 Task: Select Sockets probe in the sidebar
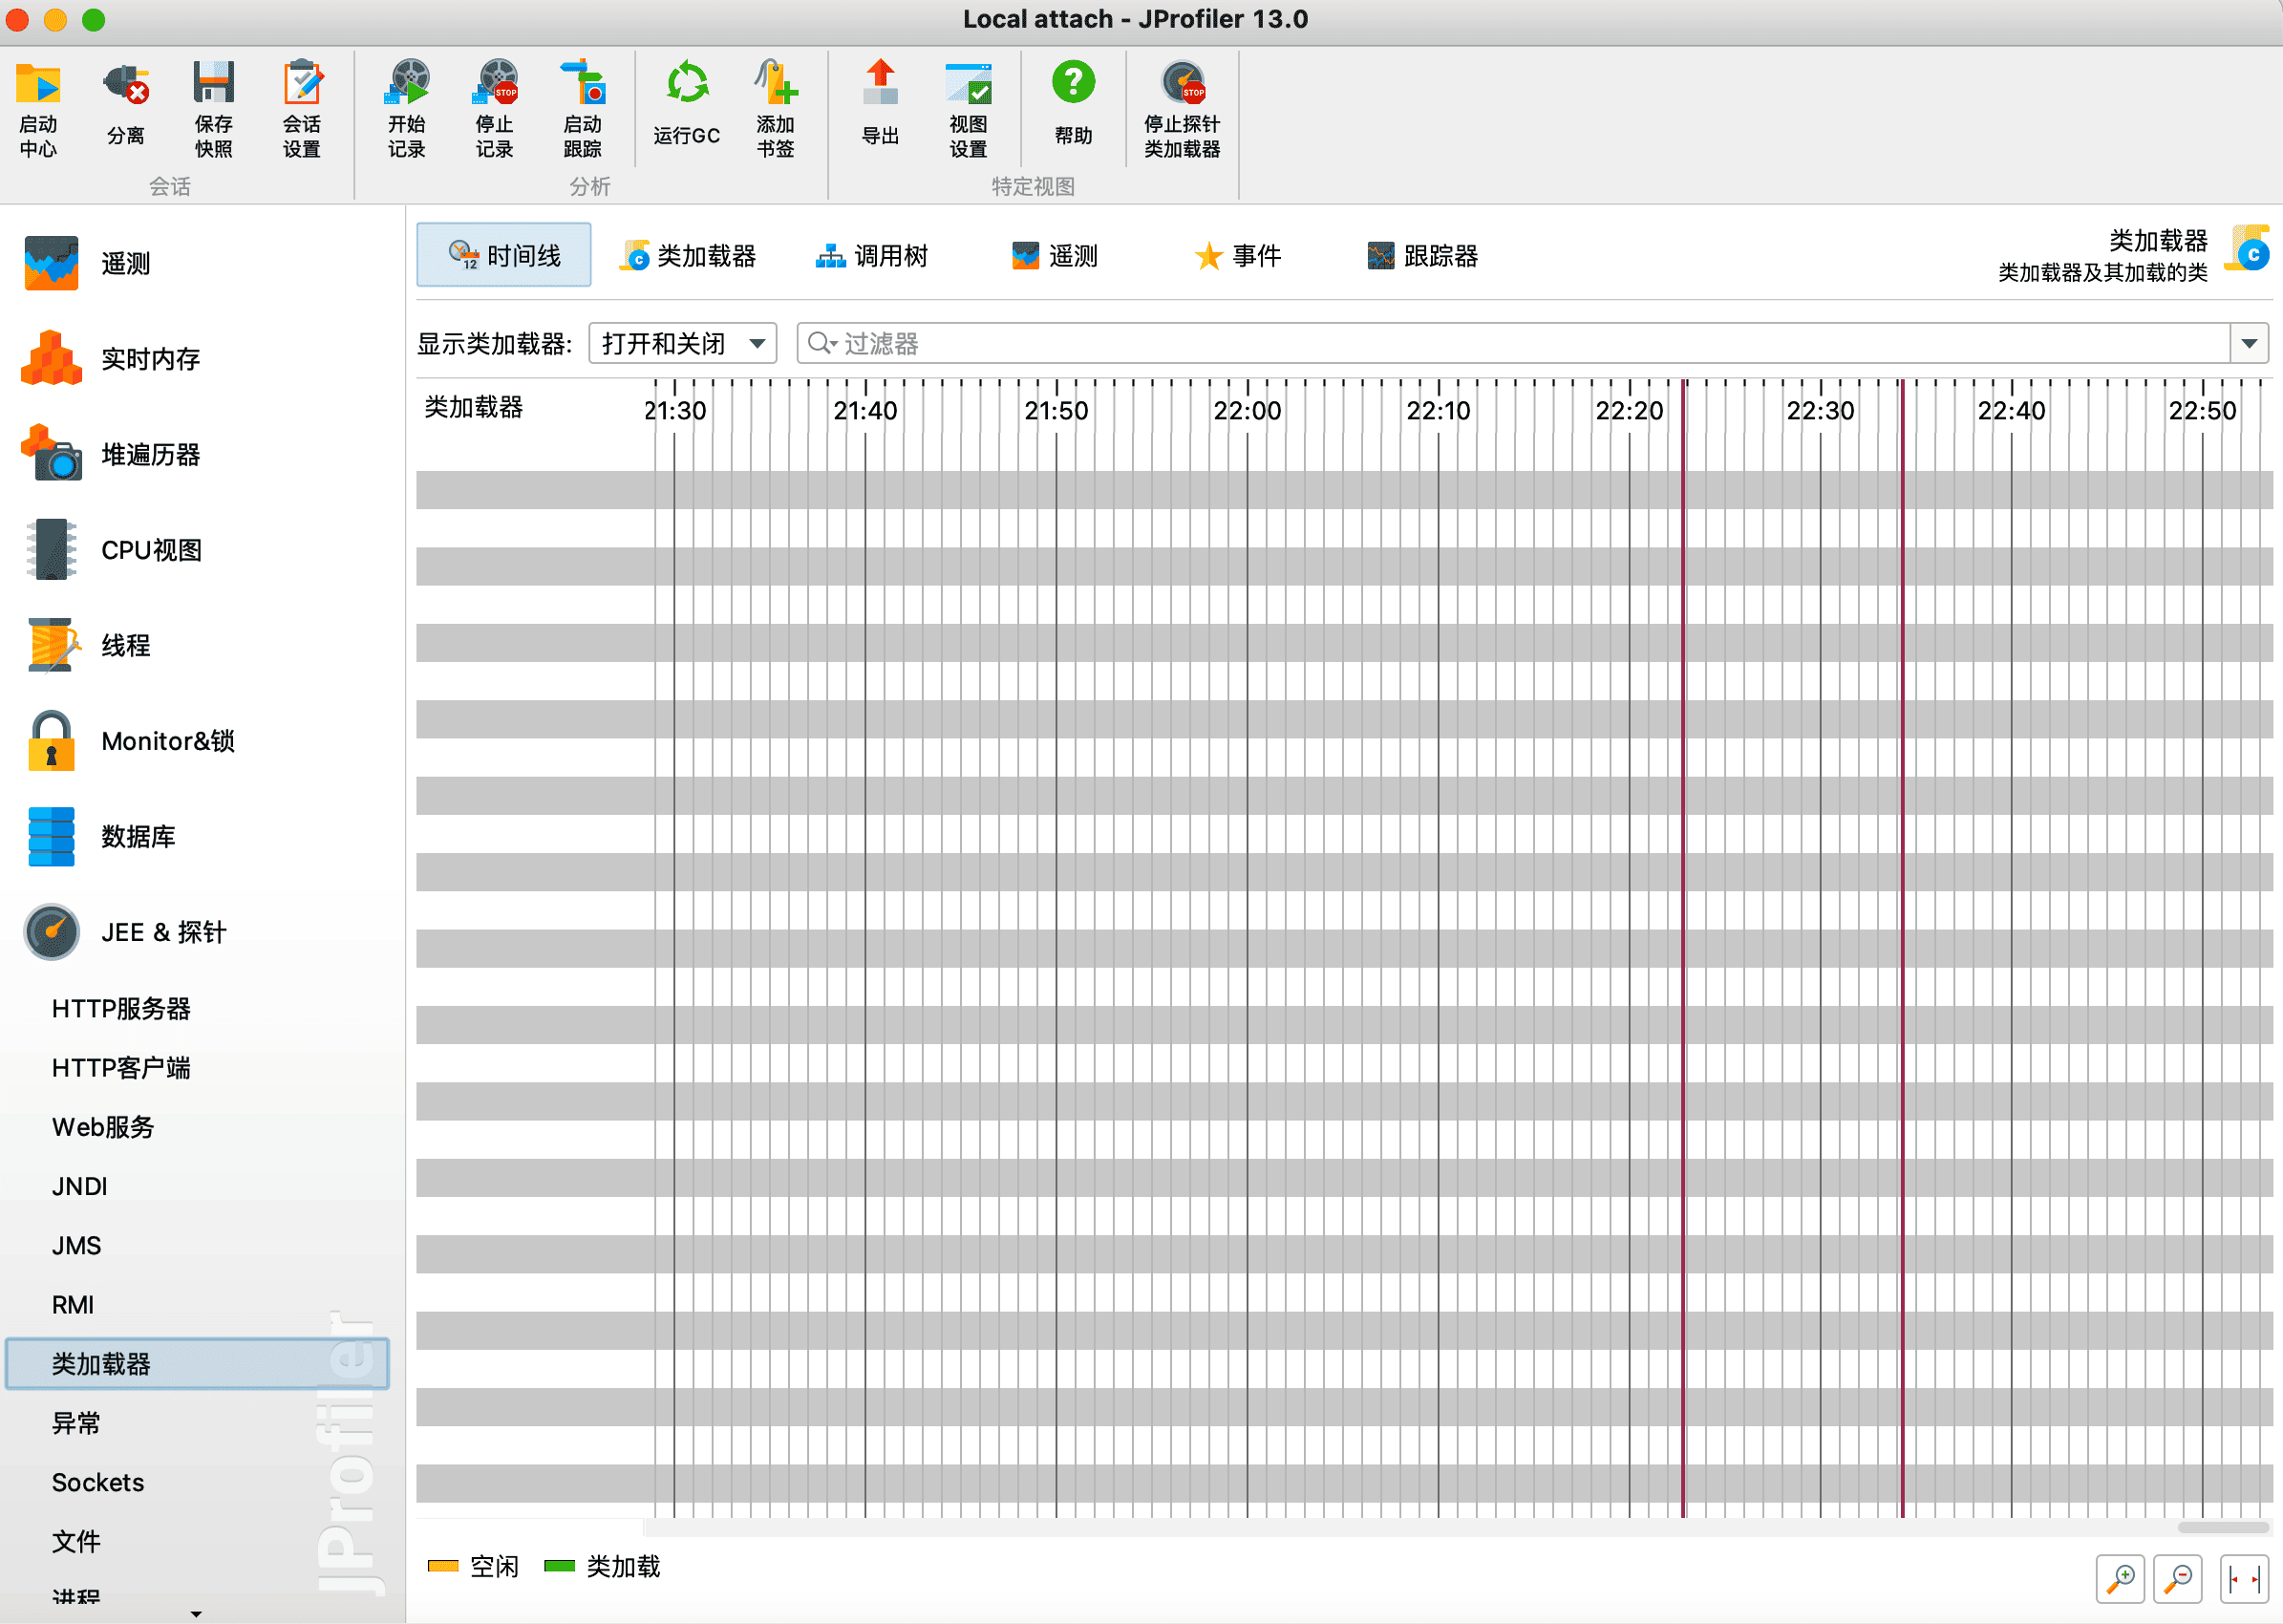(98, 1482)
